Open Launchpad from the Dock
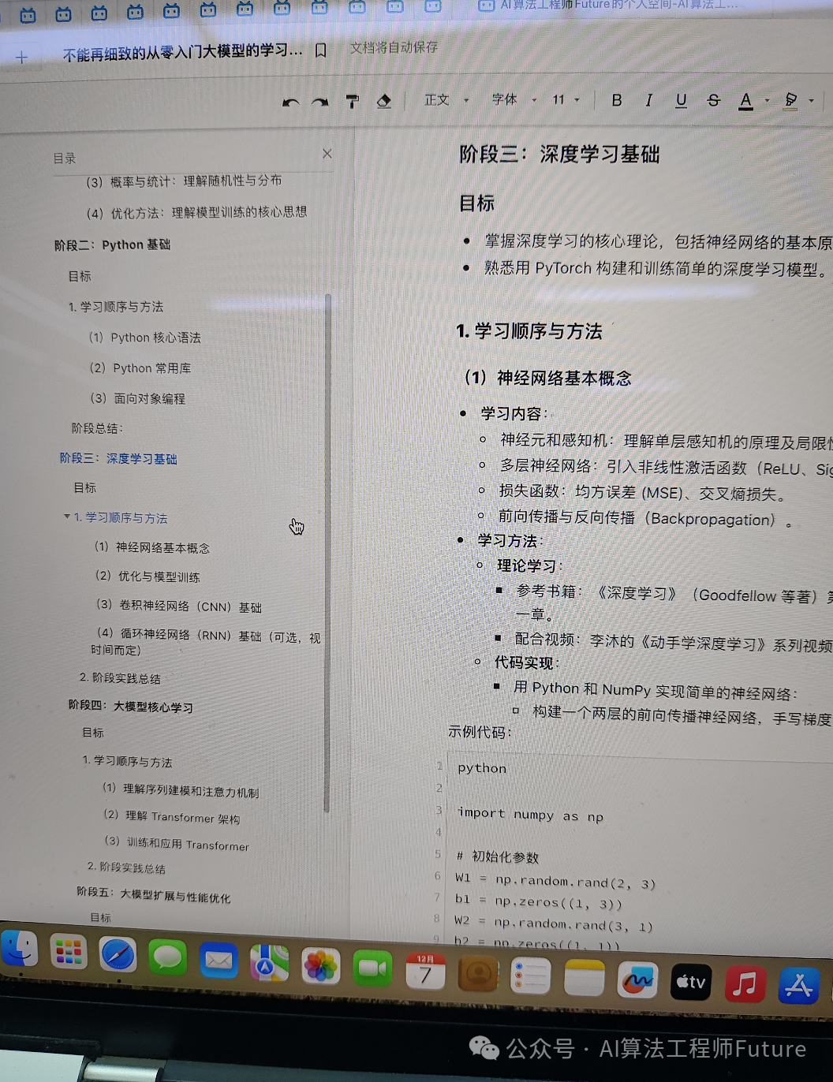Screen dimensions: 833x1082 69,953
